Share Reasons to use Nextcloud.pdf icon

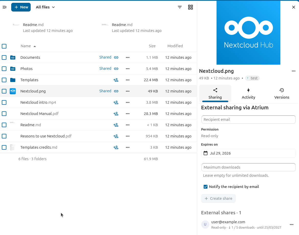point(116,136)
